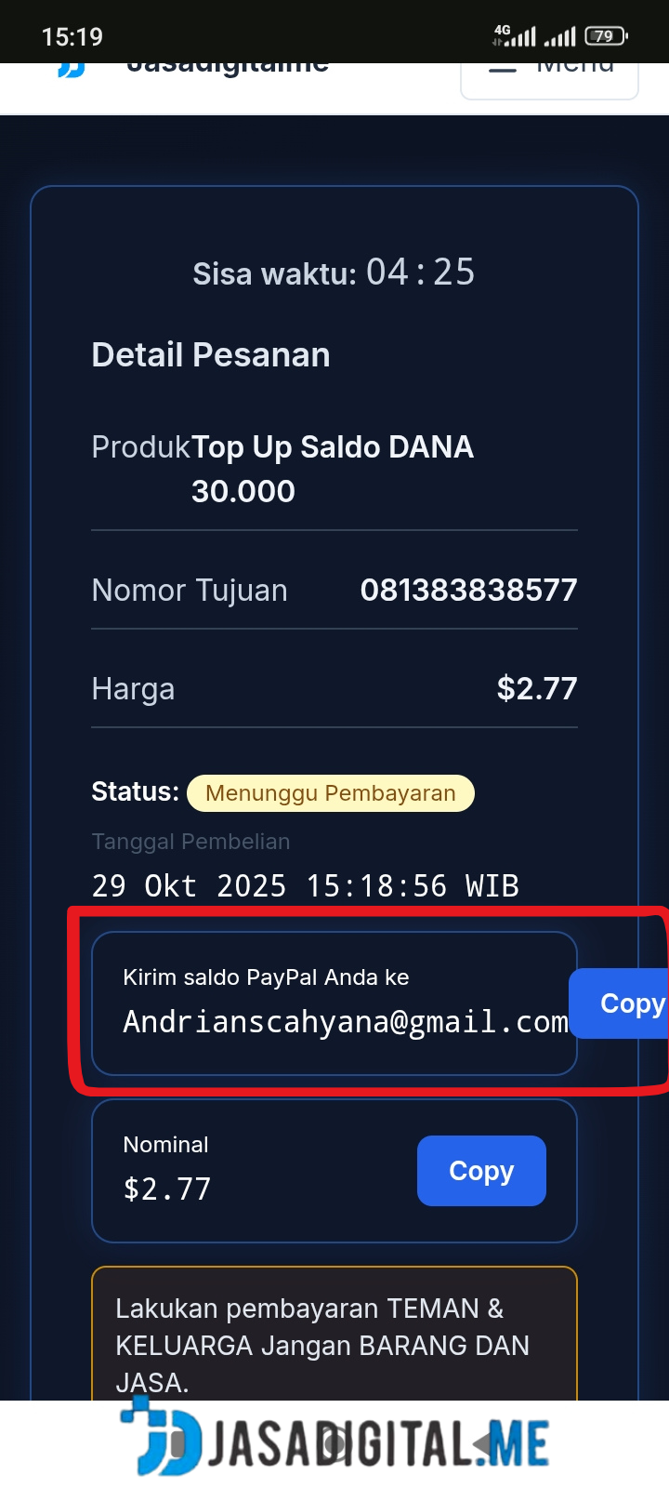669x1488 pixels.
Task: Tap the hamburger icon beside Menu
Action: pos(503,69)
